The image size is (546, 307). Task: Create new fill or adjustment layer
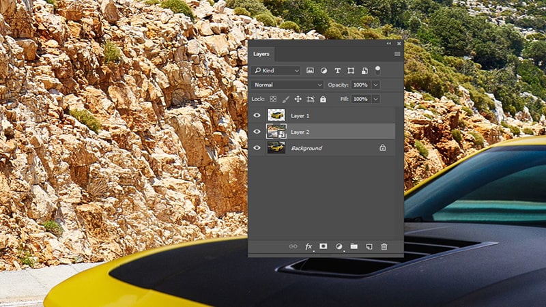coord(339,246)
